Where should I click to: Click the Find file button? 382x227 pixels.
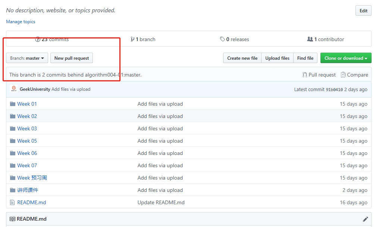click(305, 58)
